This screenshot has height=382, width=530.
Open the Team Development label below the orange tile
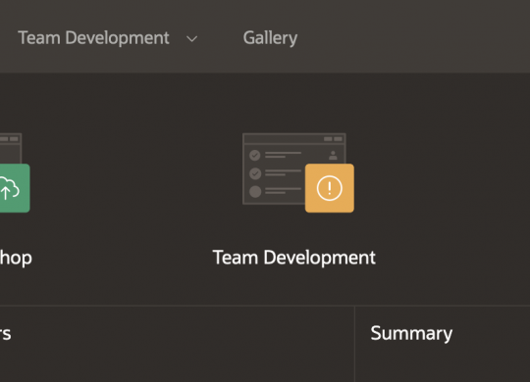pyautogui.click(x=293, y=258)
